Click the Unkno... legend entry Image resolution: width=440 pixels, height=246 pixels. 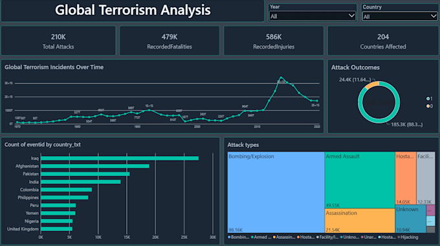(x=349, y=238)
